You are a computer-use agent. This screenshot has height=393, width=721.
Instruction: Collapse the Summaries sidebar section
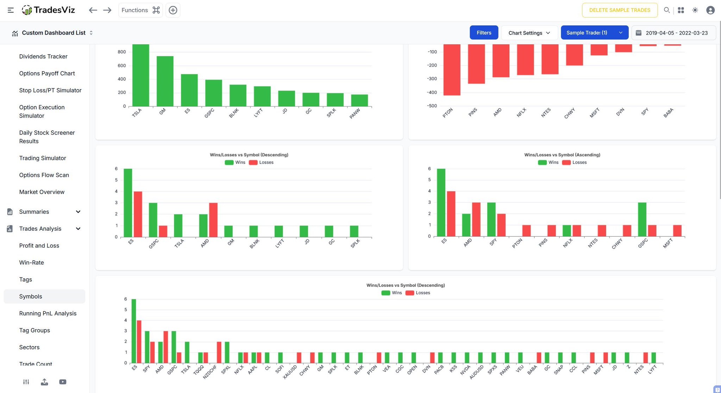78,212
